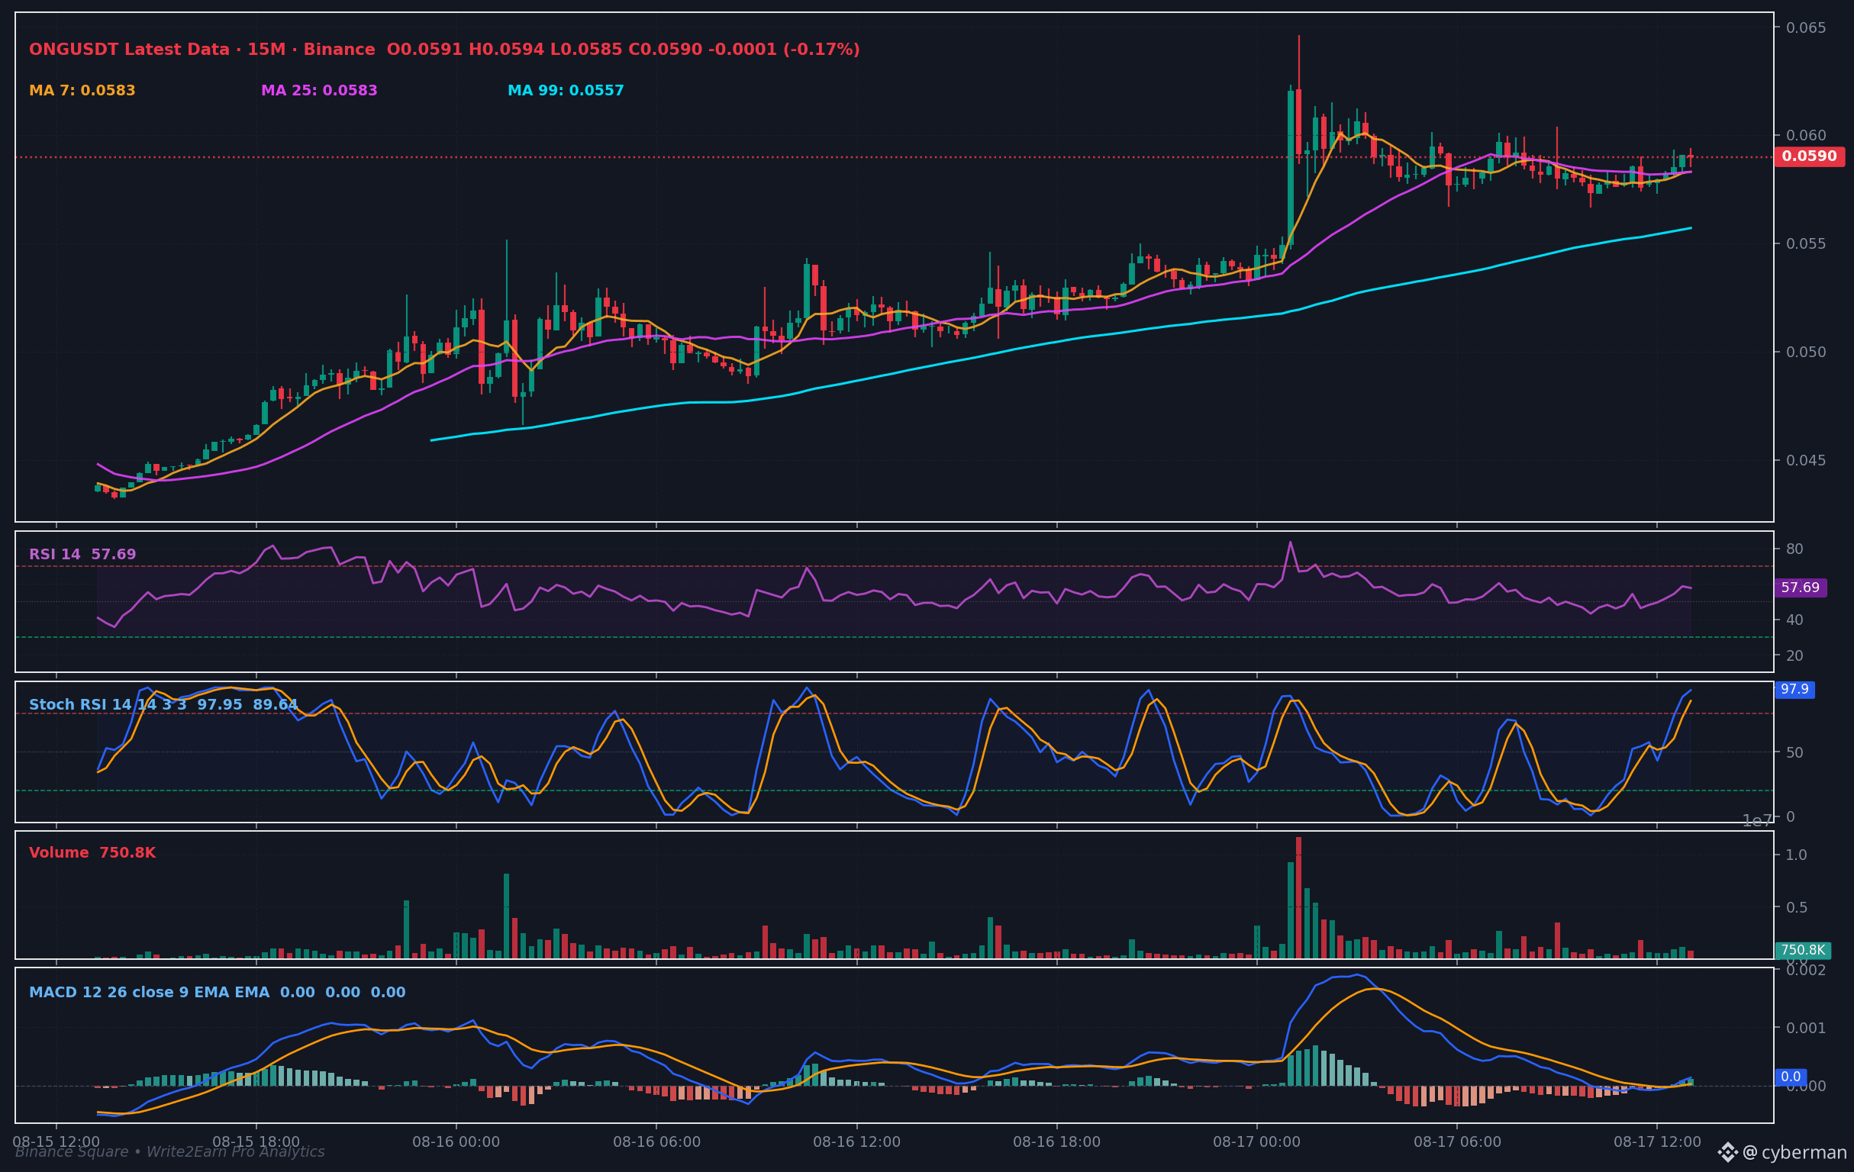Click the blue 0.0 MACD axis badge

tap(1791, 1077)
